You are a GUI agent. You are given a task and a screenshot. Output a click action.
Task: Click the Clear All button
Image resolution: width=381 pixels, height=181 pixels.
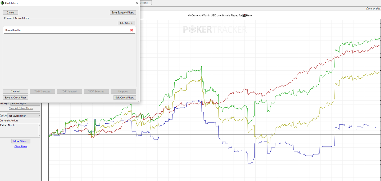(x=15, y=92)
